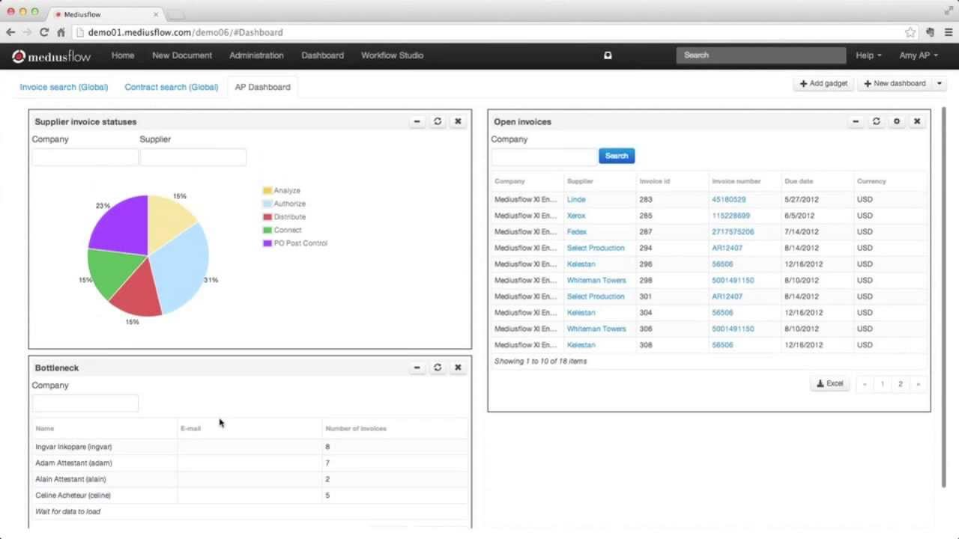Image resolution: width=959 pixels, height=539 pixels.
Task: Open the Administration menu
Action: 256,55
